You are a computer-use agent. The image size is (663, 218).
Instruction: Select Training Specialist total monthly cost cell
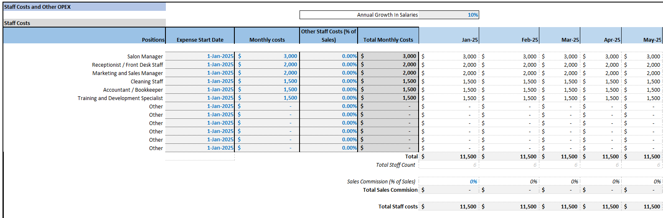pyautogui.click(x=389, y=98)
